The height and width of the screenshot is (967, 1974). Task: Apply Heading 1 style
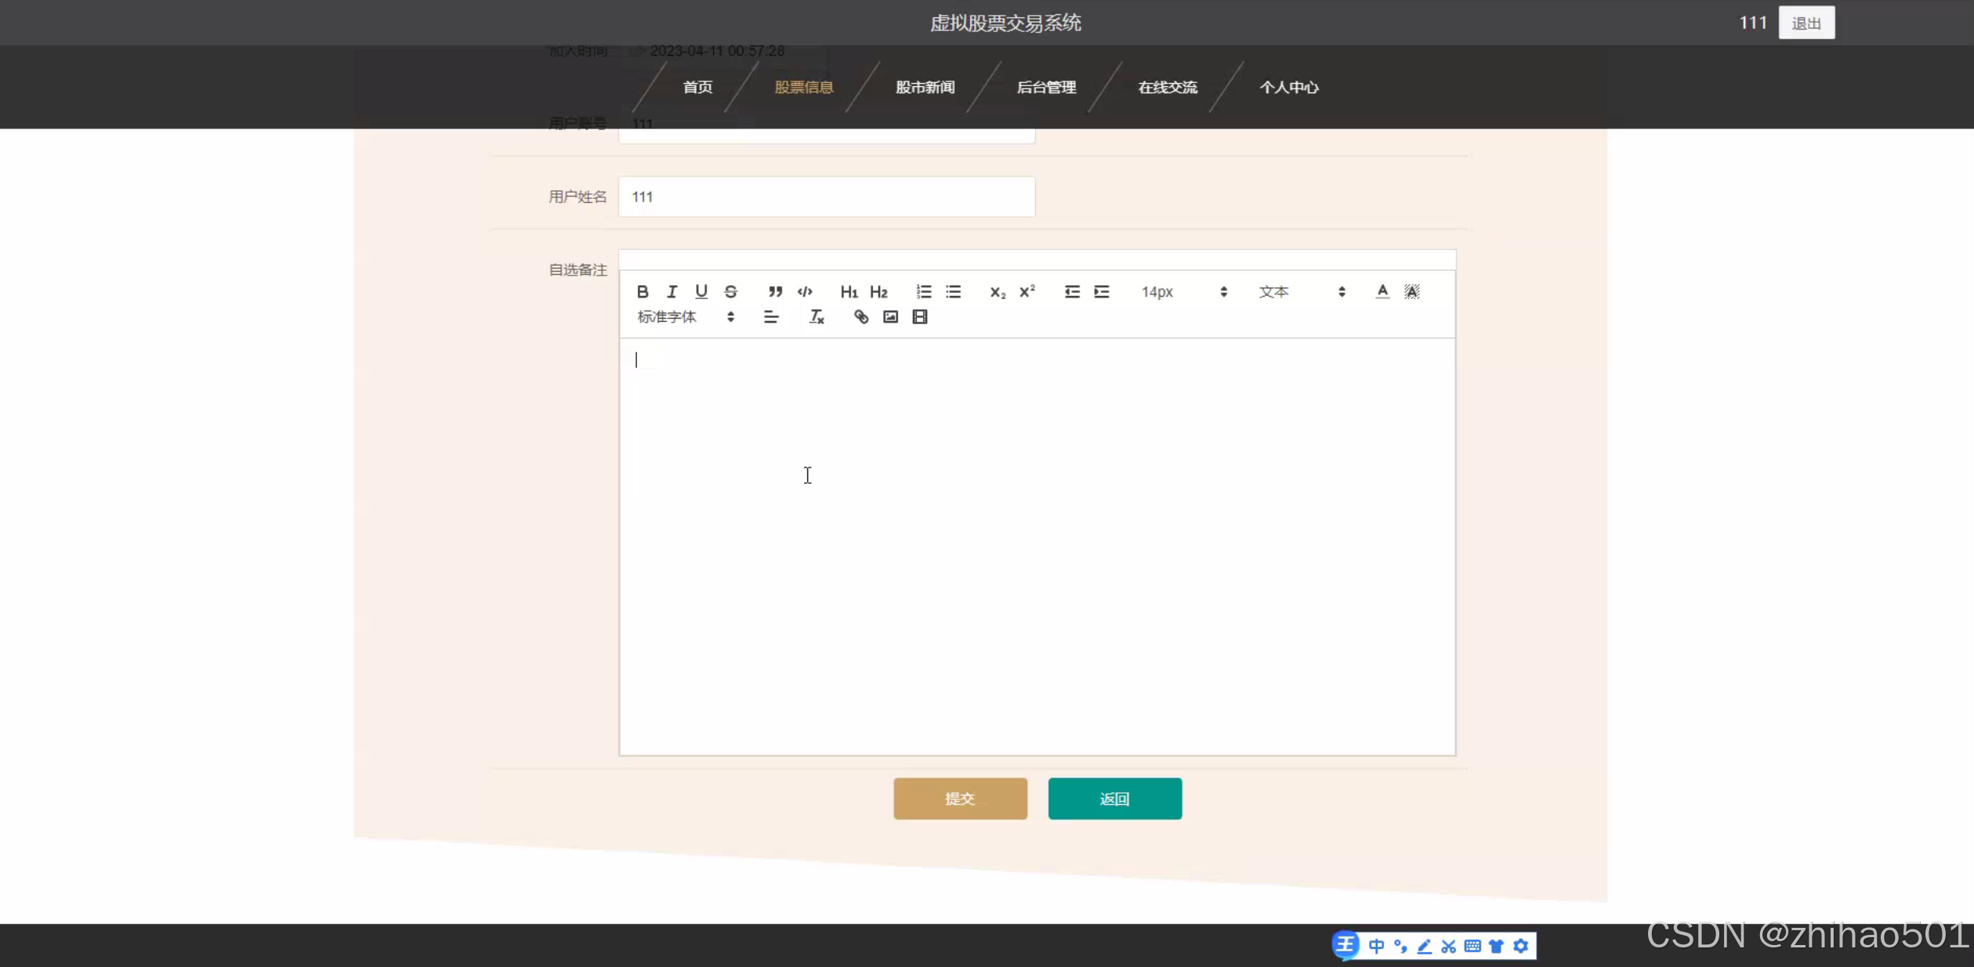tap(849, 291)
